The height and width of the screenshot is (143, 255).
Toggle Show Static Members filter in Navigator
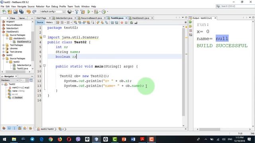pos(14,128)
